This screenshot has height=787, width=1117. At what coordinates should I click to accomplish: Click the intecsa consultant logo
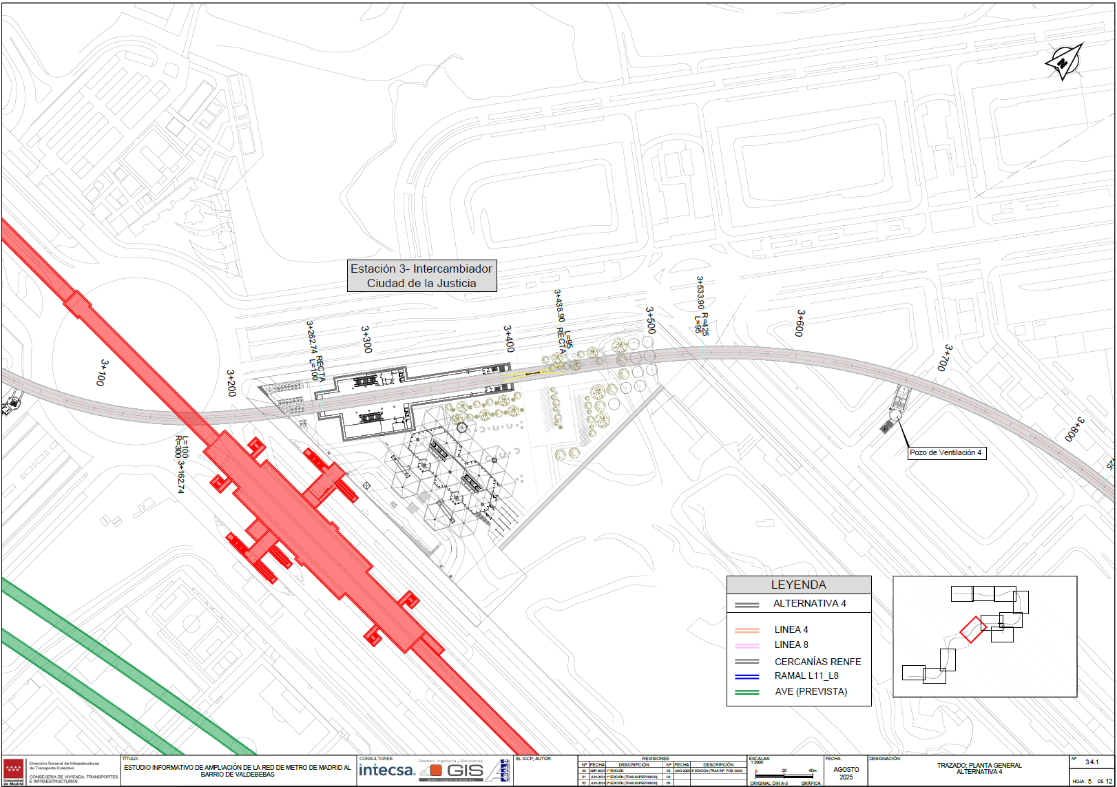point(386,770)
